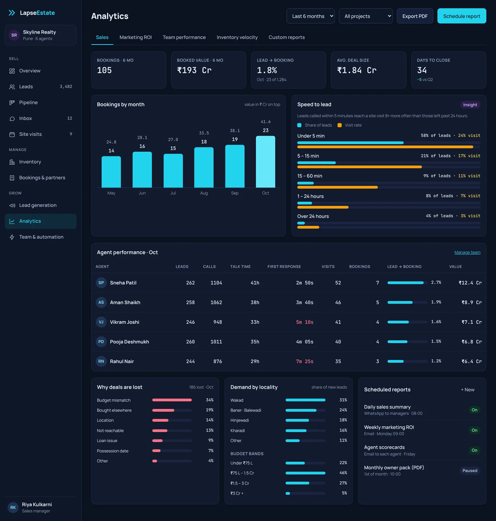Toggle Weekly marketing ROI On switch
The height and width of the screenshot is (521, 496).
[x=474, y=430]
